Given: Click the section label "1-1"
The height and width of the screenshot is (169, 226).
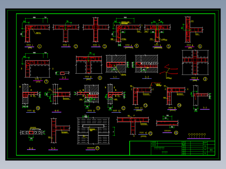Looking at the screenshot, I should click(115, 77).
